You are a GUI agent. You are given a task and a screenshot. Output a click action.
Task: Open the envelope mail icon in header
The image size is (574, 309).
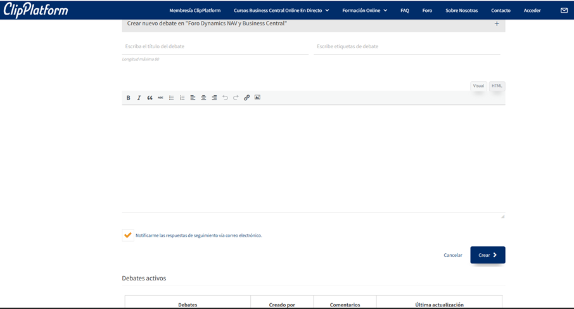click(x=564, y=10)
